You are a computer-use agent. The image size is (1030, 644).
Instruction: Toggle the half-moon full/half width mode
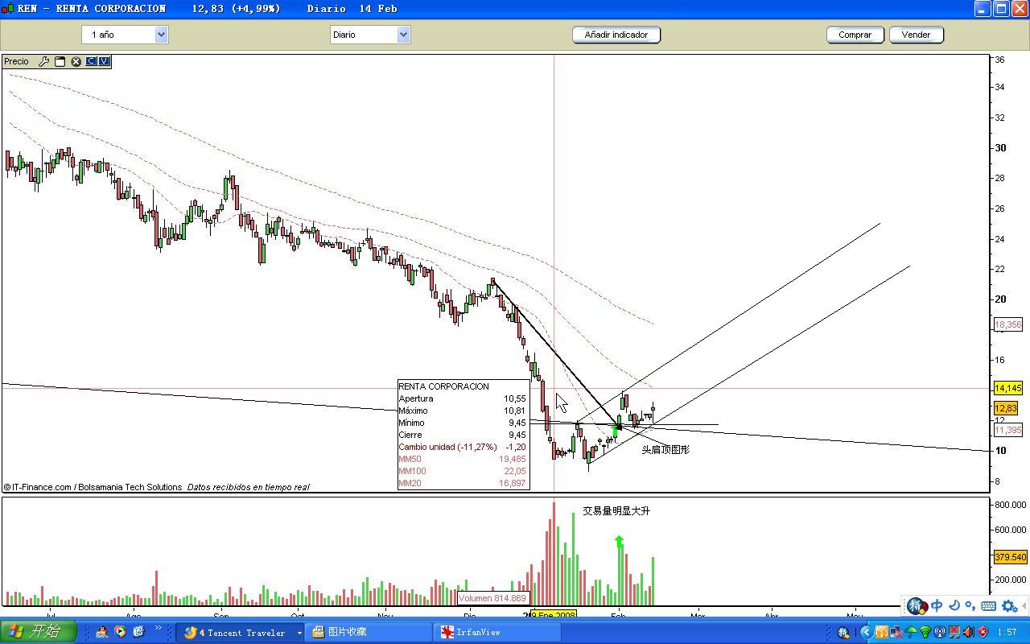pos(954,606)
